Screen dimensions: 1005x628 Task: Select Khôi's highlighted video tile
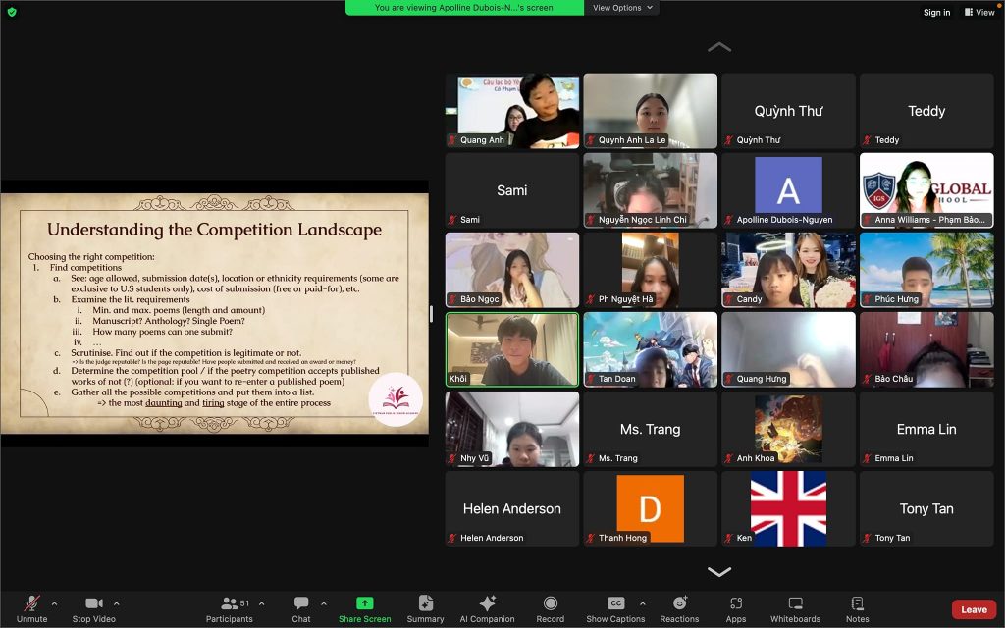[511, 349]
